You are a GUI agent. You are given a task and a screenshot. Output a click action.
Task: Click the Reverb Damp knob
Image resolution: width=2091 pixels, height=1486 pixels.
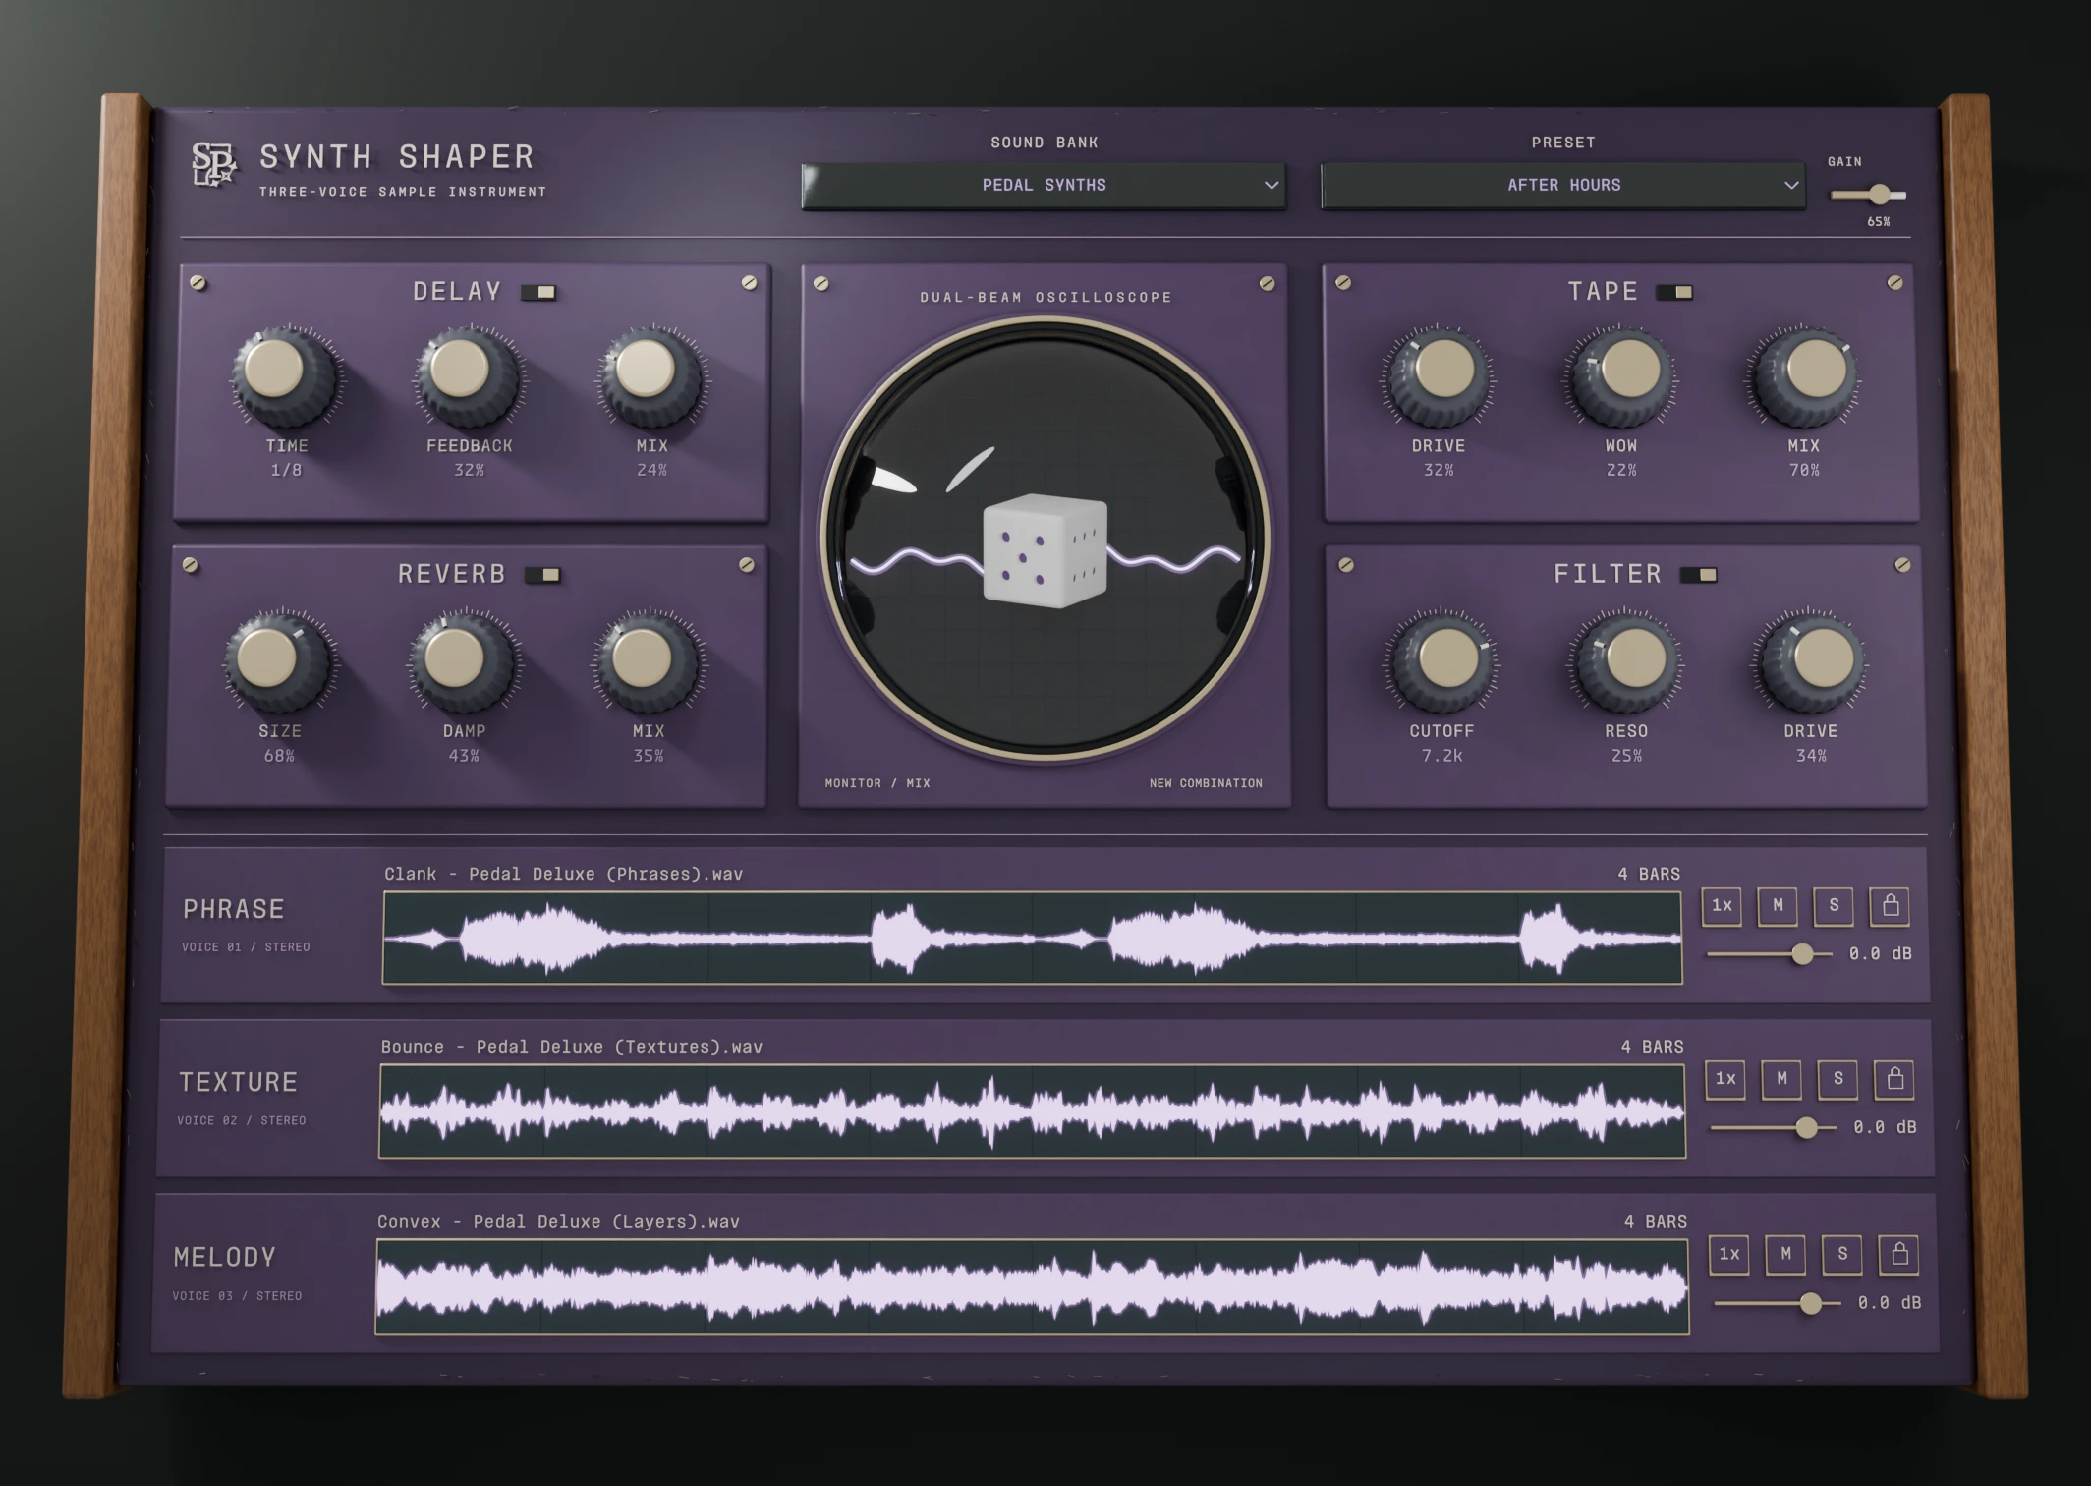pyautogui.click(x=463, y=661)
